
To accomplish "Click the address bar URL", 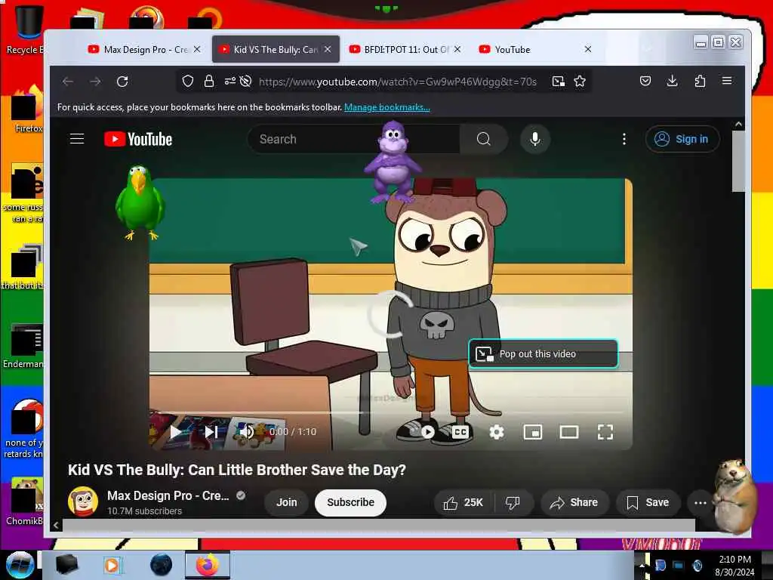I will (397, 82).
